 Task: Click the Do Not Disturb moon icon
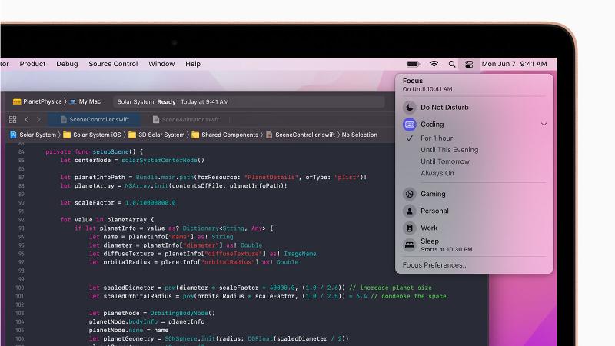click(410, 107)
